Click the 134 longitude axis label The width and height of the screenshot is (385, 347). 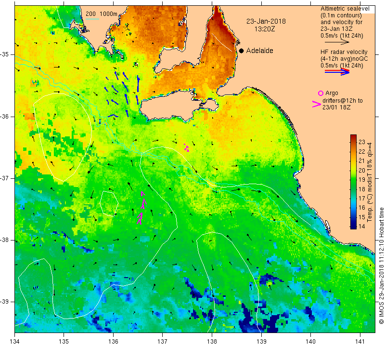[15, 341]
